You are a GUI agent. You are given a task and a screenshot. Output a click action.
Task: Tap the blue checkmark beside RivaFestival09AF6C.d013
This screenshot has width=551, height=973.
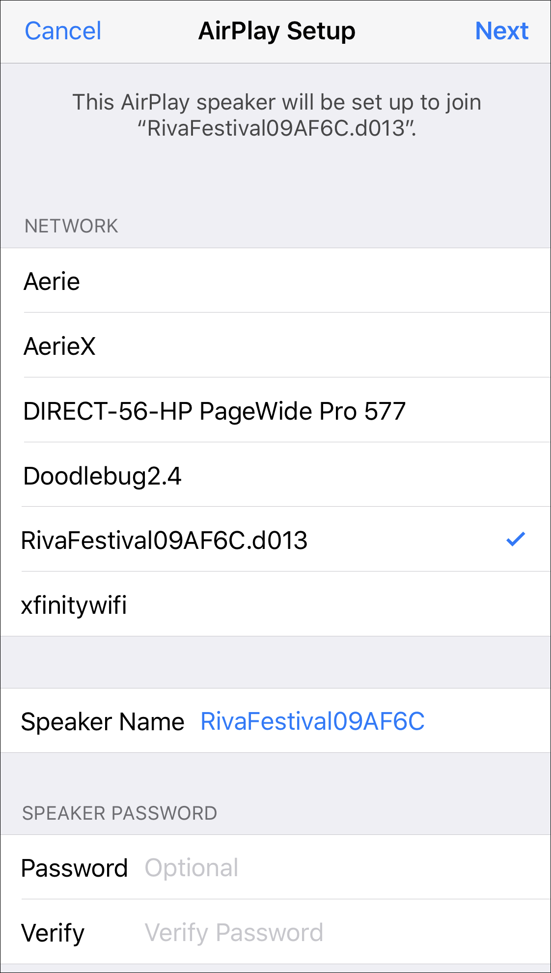pyautogui.click(x=516, y=540)
